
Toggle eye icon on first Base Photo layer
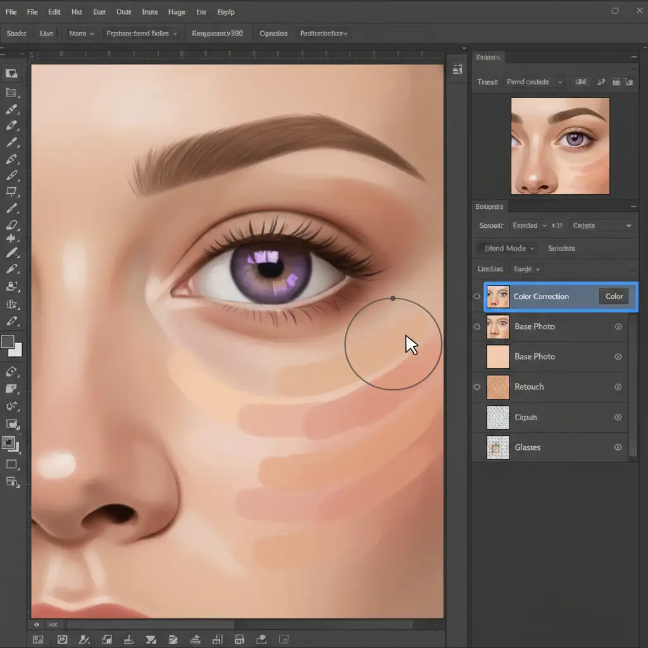click(477, 327)
